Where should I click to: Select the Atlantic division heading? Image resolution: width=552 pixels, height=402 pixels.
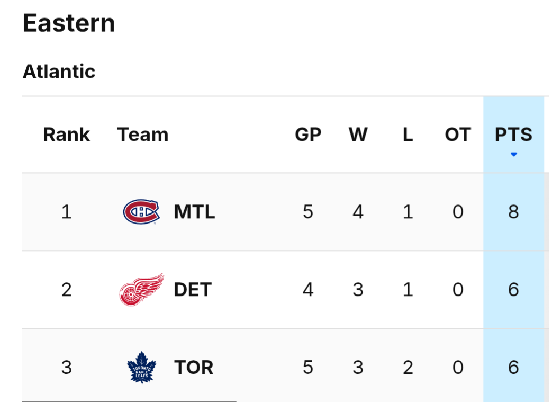click(x=59, y=72)
